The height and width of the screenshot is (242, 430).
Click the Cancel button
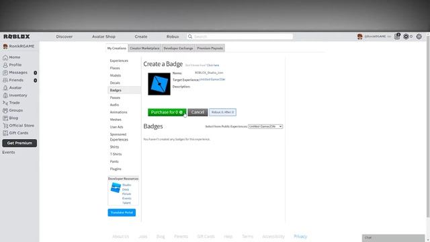tap(198, 112)
